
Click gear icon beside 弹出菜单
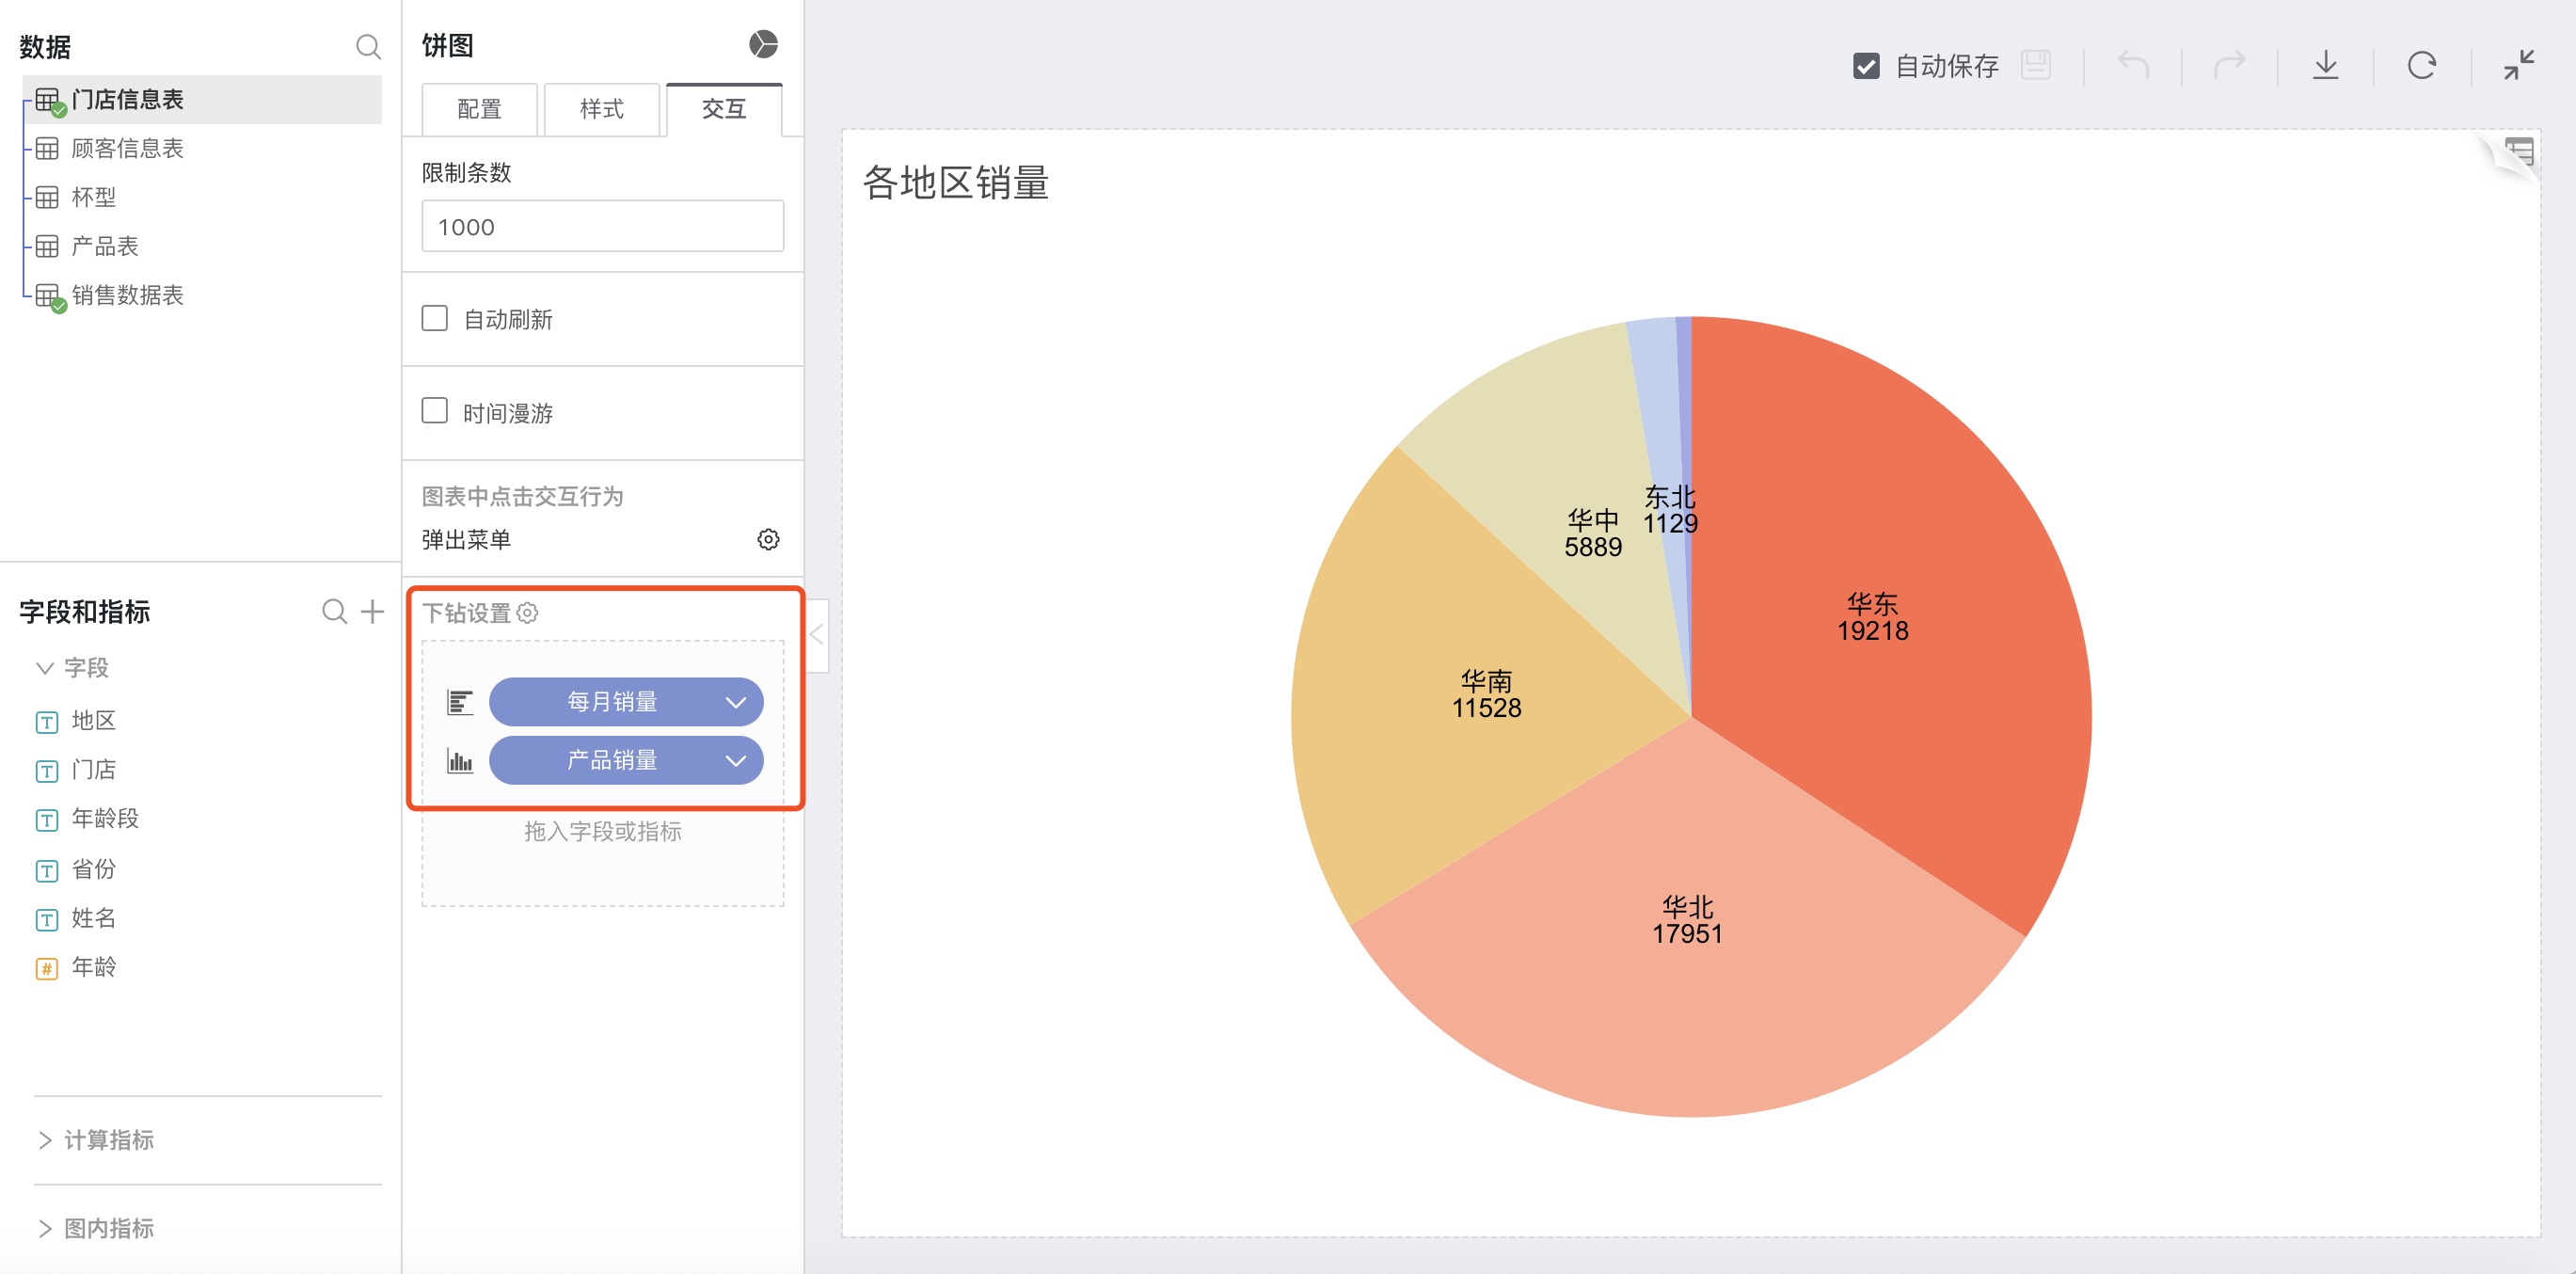pyautogui.click(x=767, y=540)
